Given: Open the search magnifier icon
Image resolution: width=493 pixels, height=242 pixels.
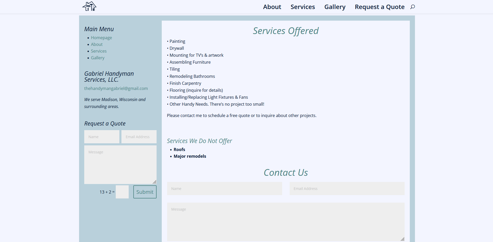Looking at the screenshot, I should tap(413, 7).
